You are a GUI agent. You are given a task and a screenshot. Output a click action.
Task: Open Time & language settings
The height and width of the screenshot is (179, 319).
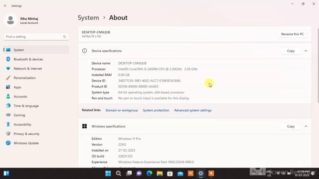(36, 106)
